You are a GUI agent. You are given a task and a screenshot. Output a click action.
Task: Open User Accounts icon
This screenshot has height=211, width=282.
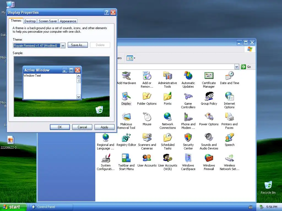pos(147,160)
